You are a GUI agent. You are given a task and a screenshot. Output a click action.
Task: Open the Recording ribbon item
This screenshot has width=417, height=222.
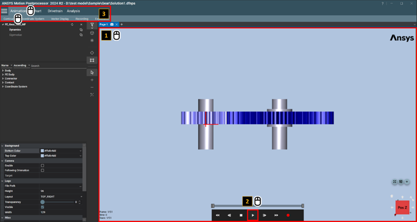tap(82, 19)
